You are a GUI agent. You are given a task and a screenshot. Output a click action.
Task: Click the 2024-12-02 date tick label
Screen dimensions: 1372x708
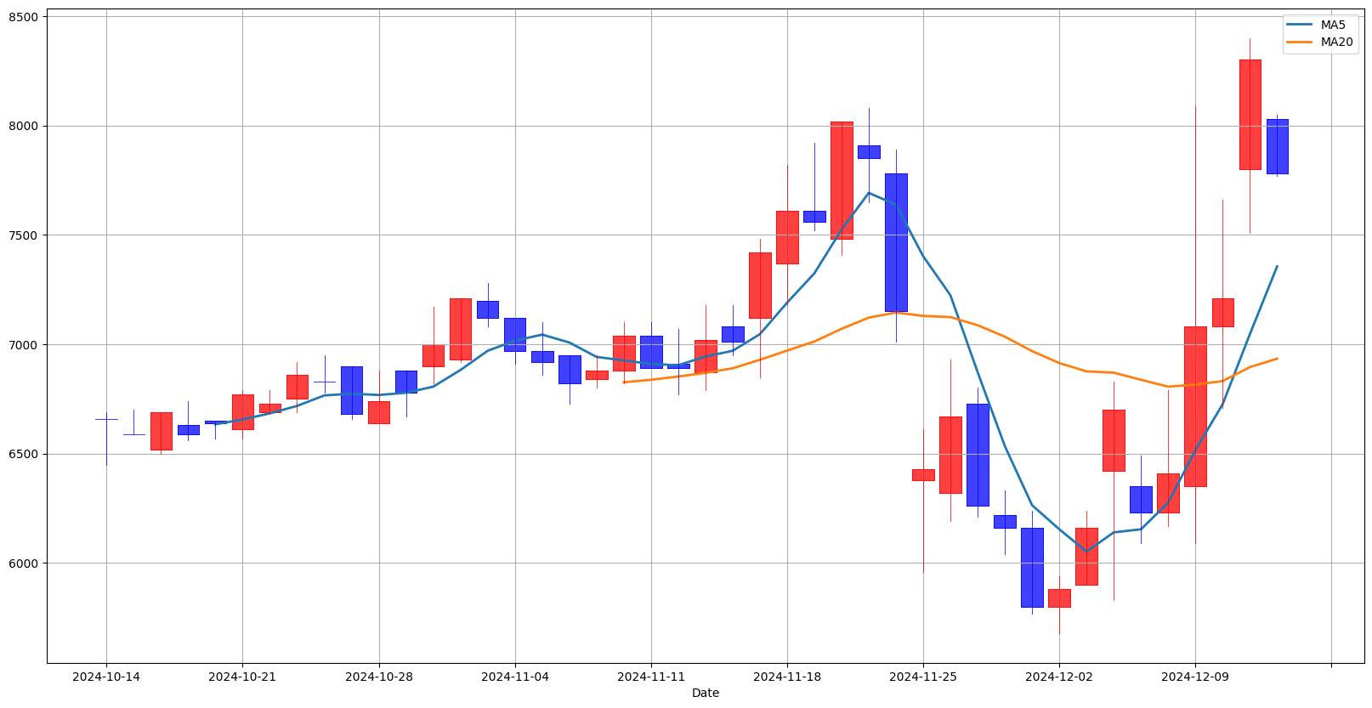(x=1059, y=677)
